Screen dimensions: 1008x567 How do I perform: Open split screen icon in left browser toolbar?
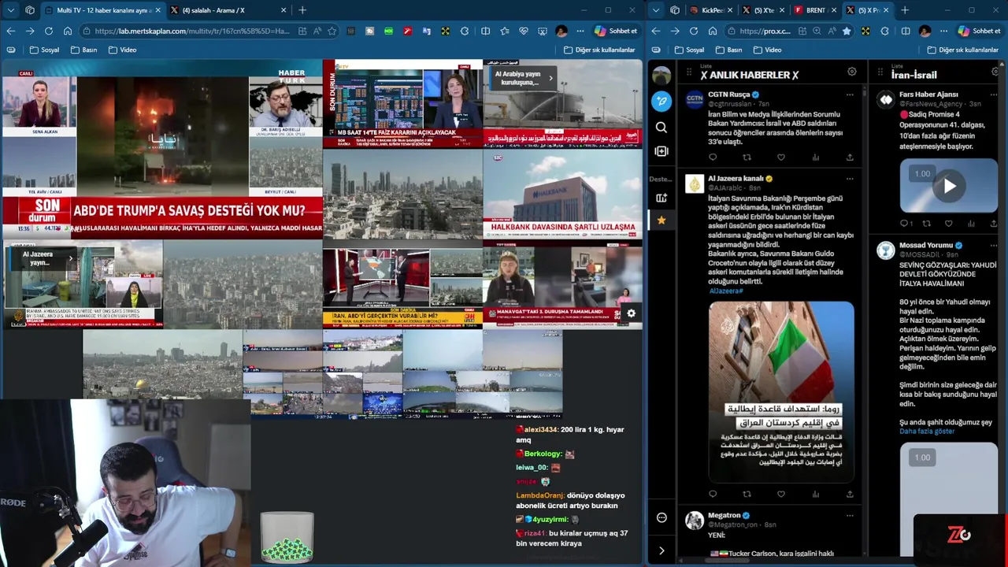pos(485,31)
